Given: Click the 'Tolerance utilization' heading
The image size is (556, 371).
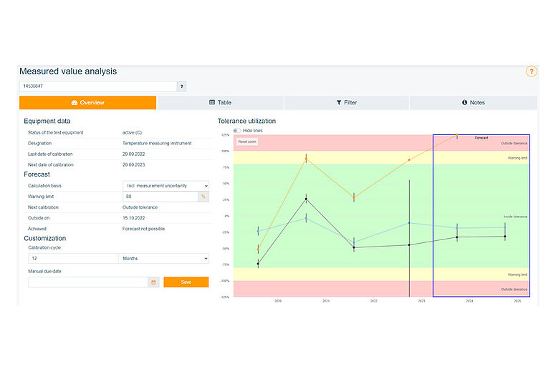Looking at the screenshot, I should click(246, 121).
